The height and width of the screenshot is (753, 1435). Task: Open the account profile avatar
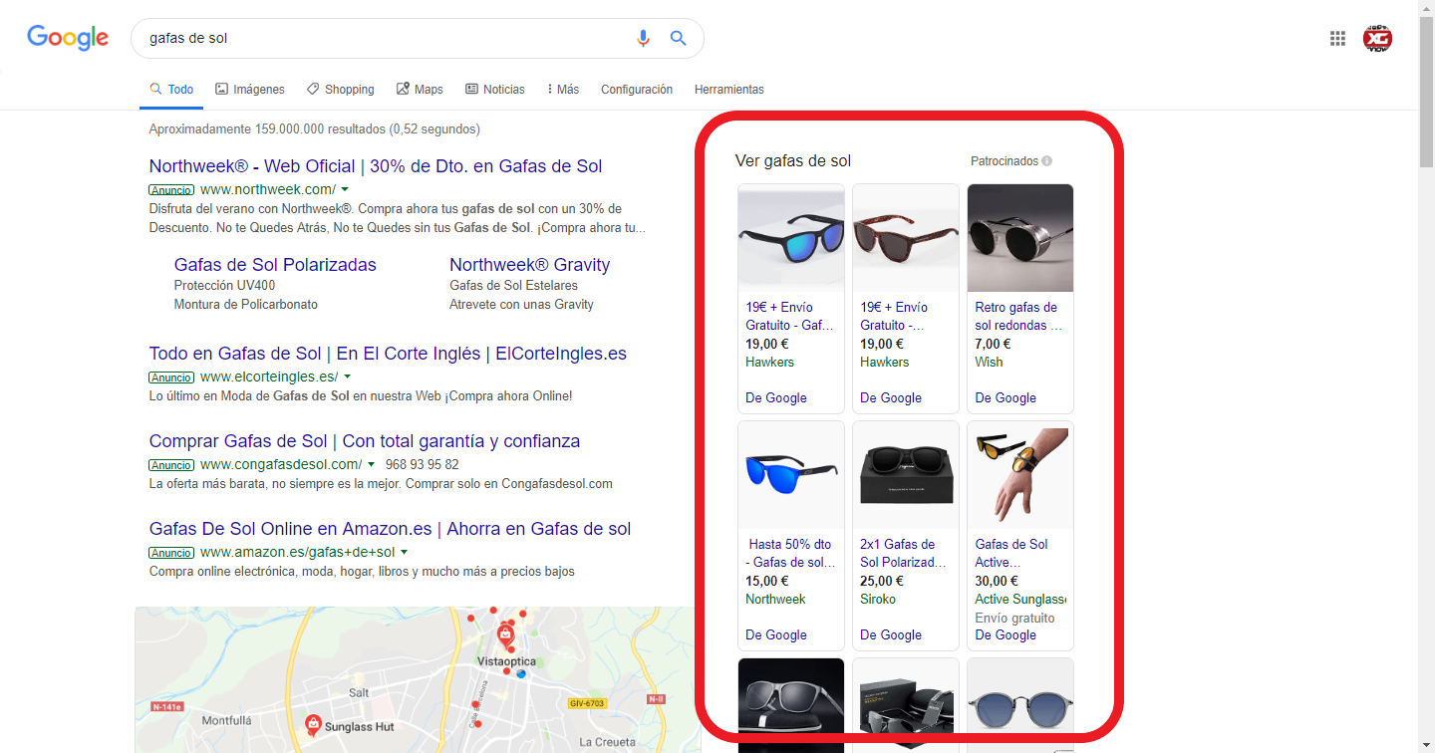[1378, 38]
